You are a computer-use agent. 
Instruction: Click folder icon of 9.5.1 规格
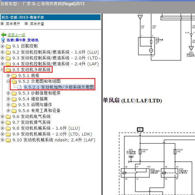14,76
